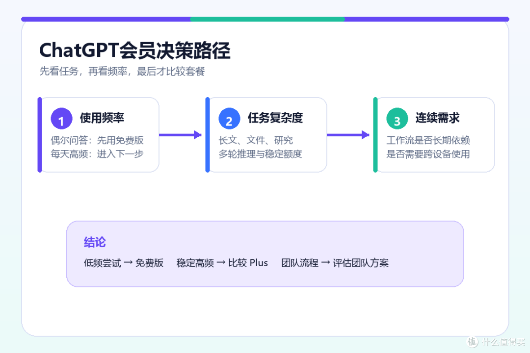Click the text "稳定高频 → 比较 Plus"
The width and height of the screenshot is (530, 353).
pos(222,263)
